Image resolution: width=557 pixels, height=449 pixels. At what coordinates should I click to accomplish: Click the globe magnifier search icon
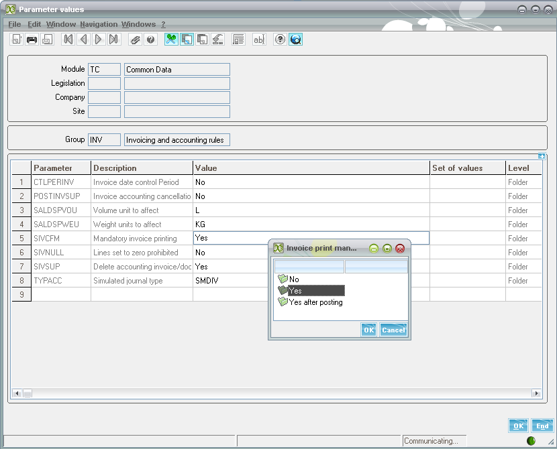pos(295,40)
